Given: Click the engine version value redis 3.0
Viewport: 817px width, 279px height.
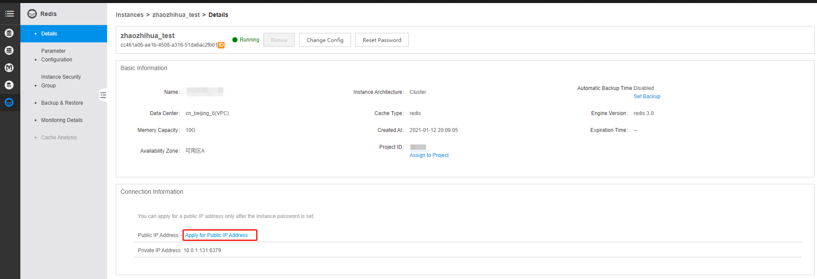Looking at the screenshot, I should [644, 113].
